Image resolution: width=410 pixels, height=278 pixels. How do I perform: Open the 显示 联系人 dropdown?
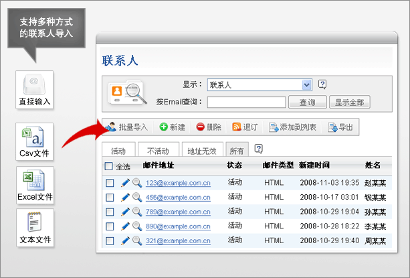(x=260, y=85)
